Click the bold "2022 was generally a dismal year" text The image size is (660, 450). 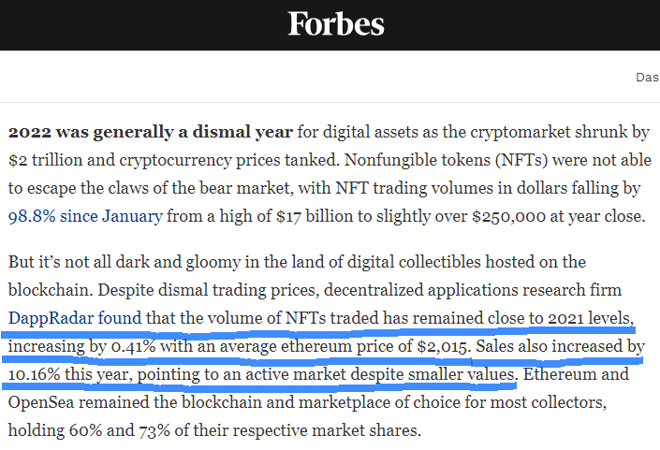[151, 133]
